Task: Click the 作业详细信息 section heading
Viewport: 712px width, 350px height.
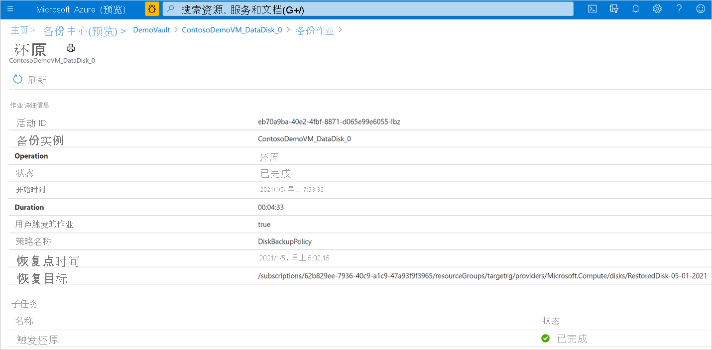Action: 30,106
